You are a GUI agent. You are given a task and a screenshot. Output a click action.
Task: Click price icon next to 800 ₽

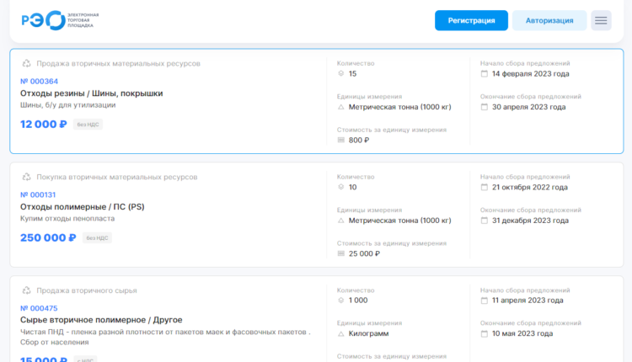point(341,140)
